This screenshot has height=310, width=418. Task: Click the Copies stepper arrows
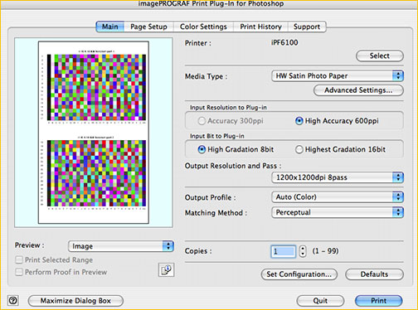tap(303, 251)
